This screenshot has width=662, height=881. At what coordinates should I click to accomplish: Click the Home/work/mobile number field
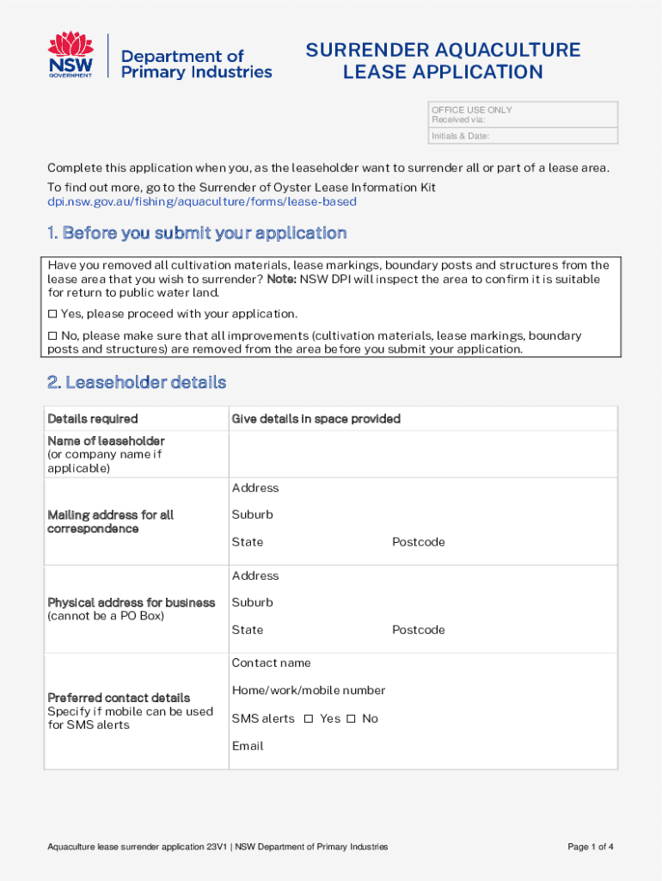[x=499, y=690]
